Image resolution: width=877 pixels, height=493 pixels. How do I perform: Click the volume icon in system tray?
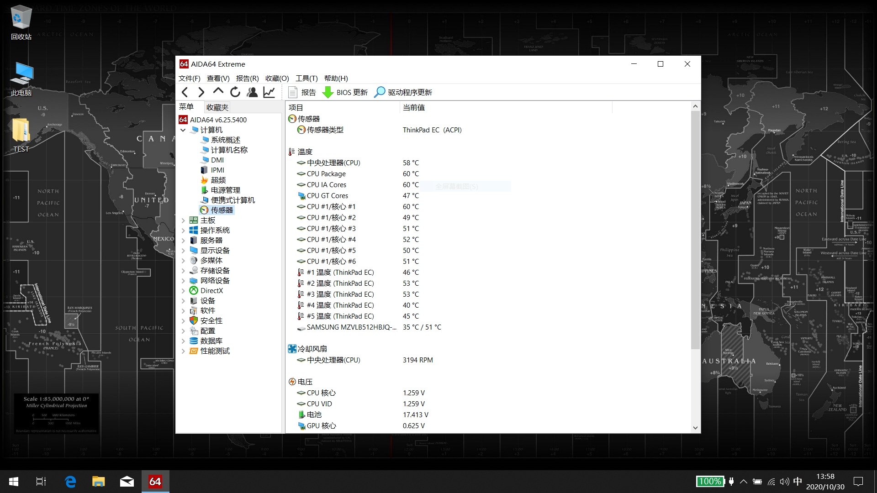point(785,482)
